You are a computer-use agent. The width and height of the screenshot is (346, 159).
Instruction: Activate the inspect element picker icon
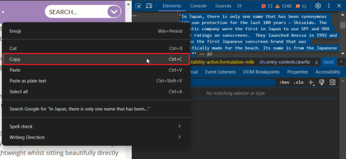point(138,6)
